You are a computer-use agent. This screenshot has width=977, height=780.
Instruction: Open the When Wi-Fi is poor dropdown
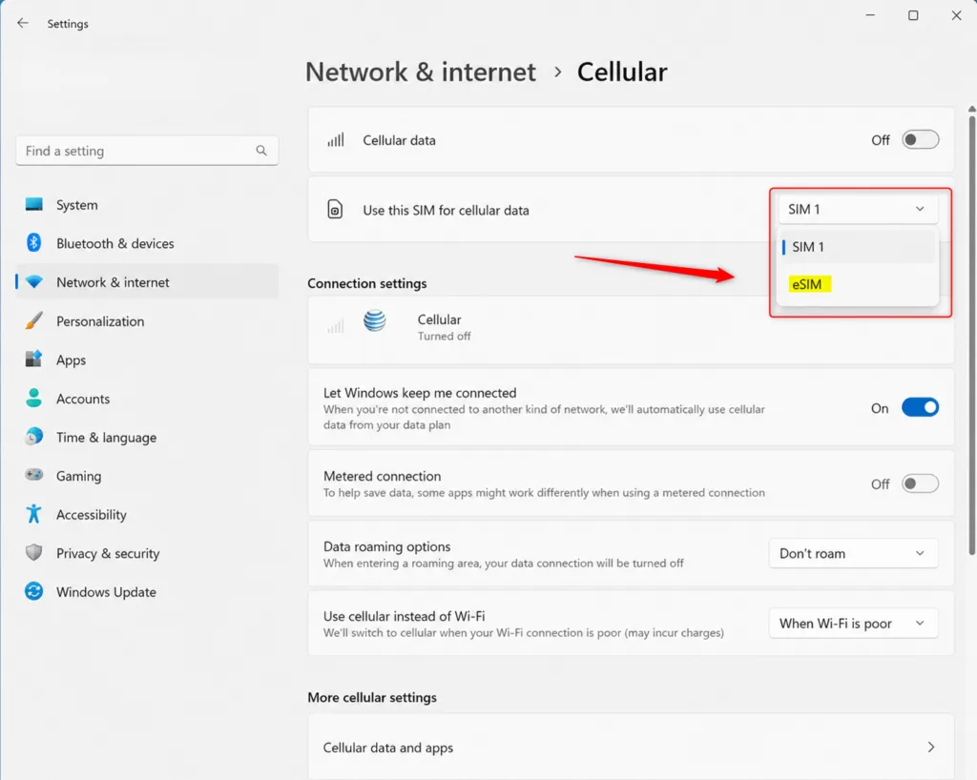(x=853, y=623)
